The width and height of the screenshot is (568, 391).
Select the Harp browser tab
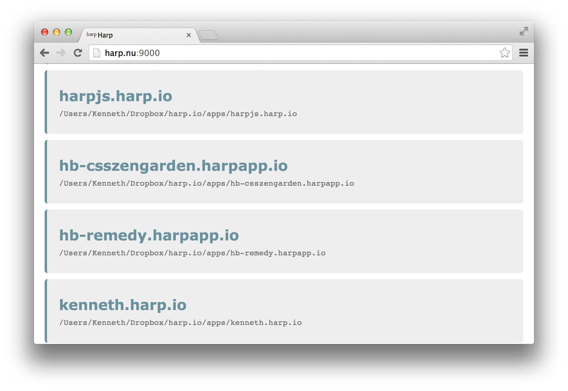coord(138,35)
